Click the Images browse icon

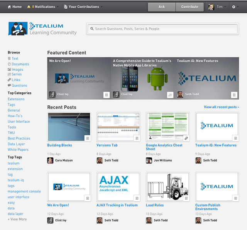[9, 69]
